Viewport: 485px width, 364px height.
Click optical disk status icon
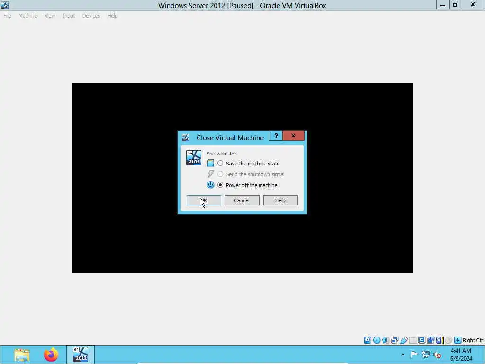377,340
